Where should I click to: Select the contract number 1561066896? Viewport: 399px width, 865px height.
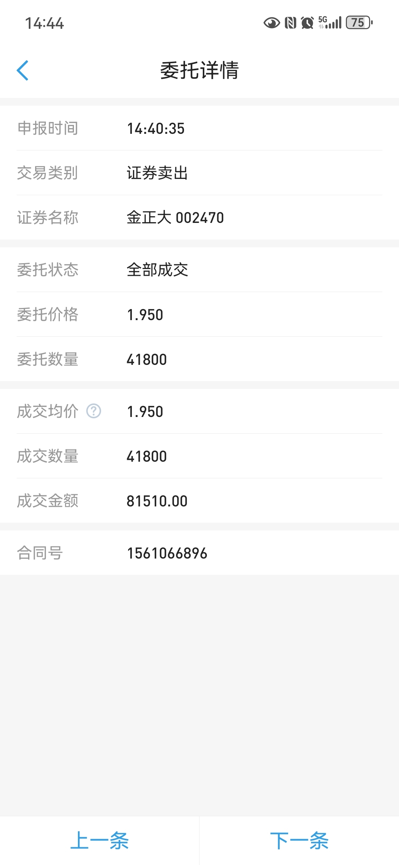[x=167, y=553]
